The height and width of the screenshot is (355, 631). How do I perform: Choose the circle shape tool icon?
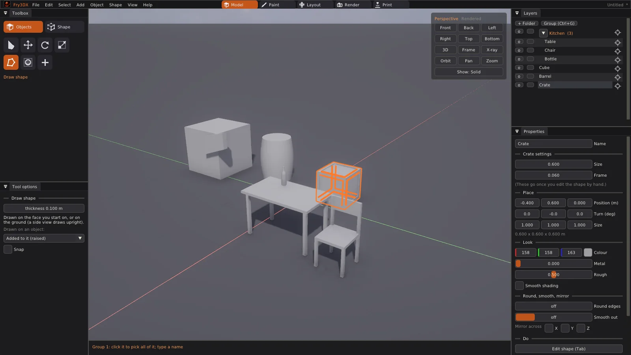28,62
